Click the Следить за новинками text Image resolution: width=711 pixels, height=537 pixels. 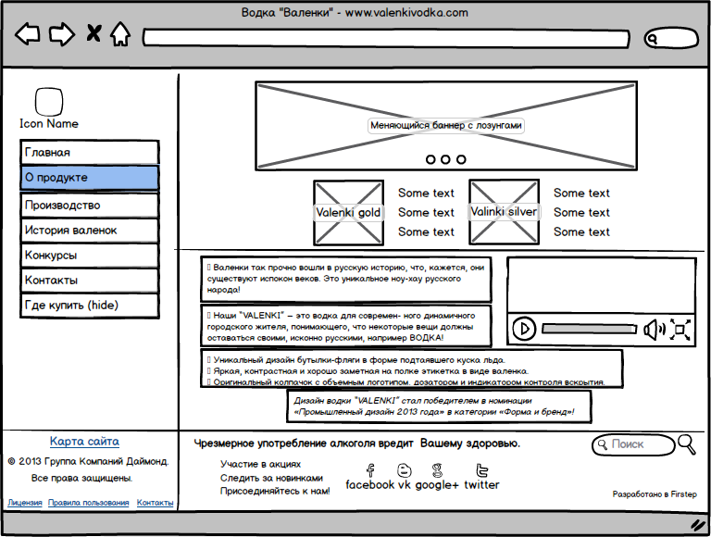[x=271, y=478]
